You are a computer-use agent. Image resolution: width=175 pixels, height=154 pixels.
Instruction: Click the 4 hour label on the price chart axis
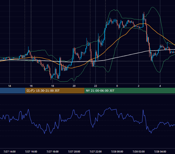click(160, 86)
